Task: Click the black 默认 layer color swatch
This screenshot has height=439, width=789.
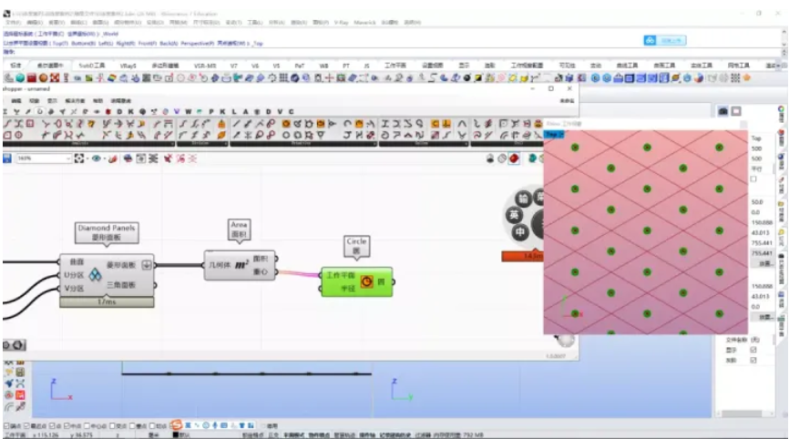Action: pyautogui.click(x=175, y=435)
